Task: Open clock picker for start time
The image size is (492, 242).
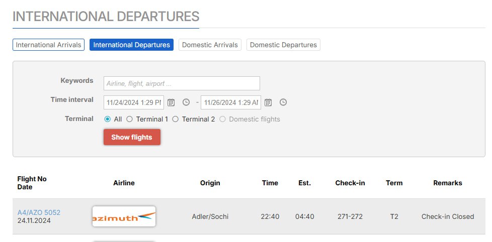Action: click(x=186, y=102)
